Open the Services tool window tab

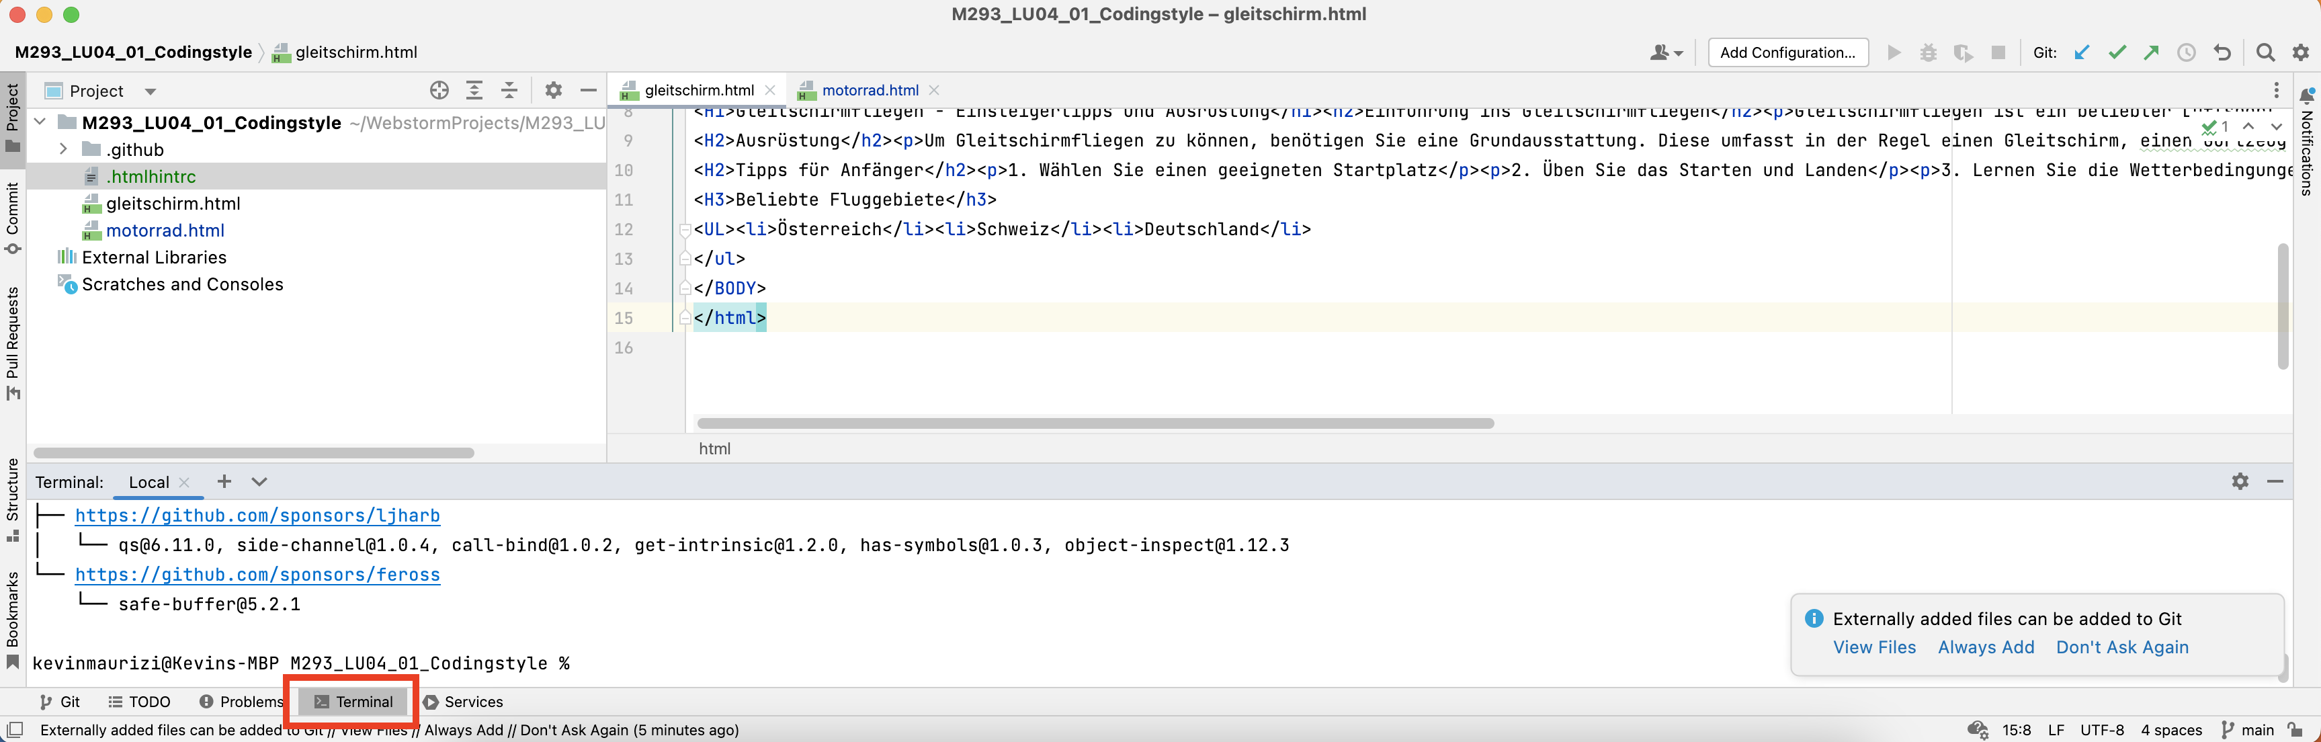(x=463, y=702)
